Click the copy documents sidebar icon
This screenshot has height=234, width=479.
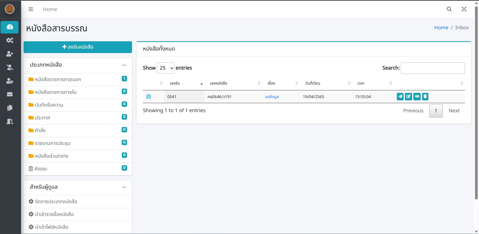click(10, 108)
